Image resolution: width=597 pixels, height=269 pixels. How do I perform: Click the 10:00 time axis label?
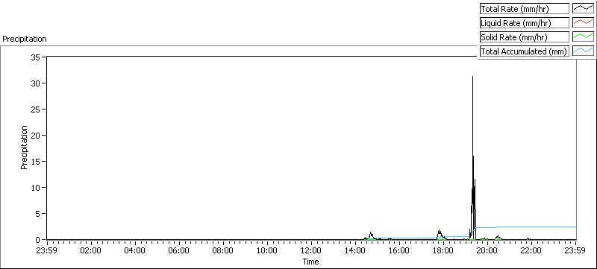point(267,250)
